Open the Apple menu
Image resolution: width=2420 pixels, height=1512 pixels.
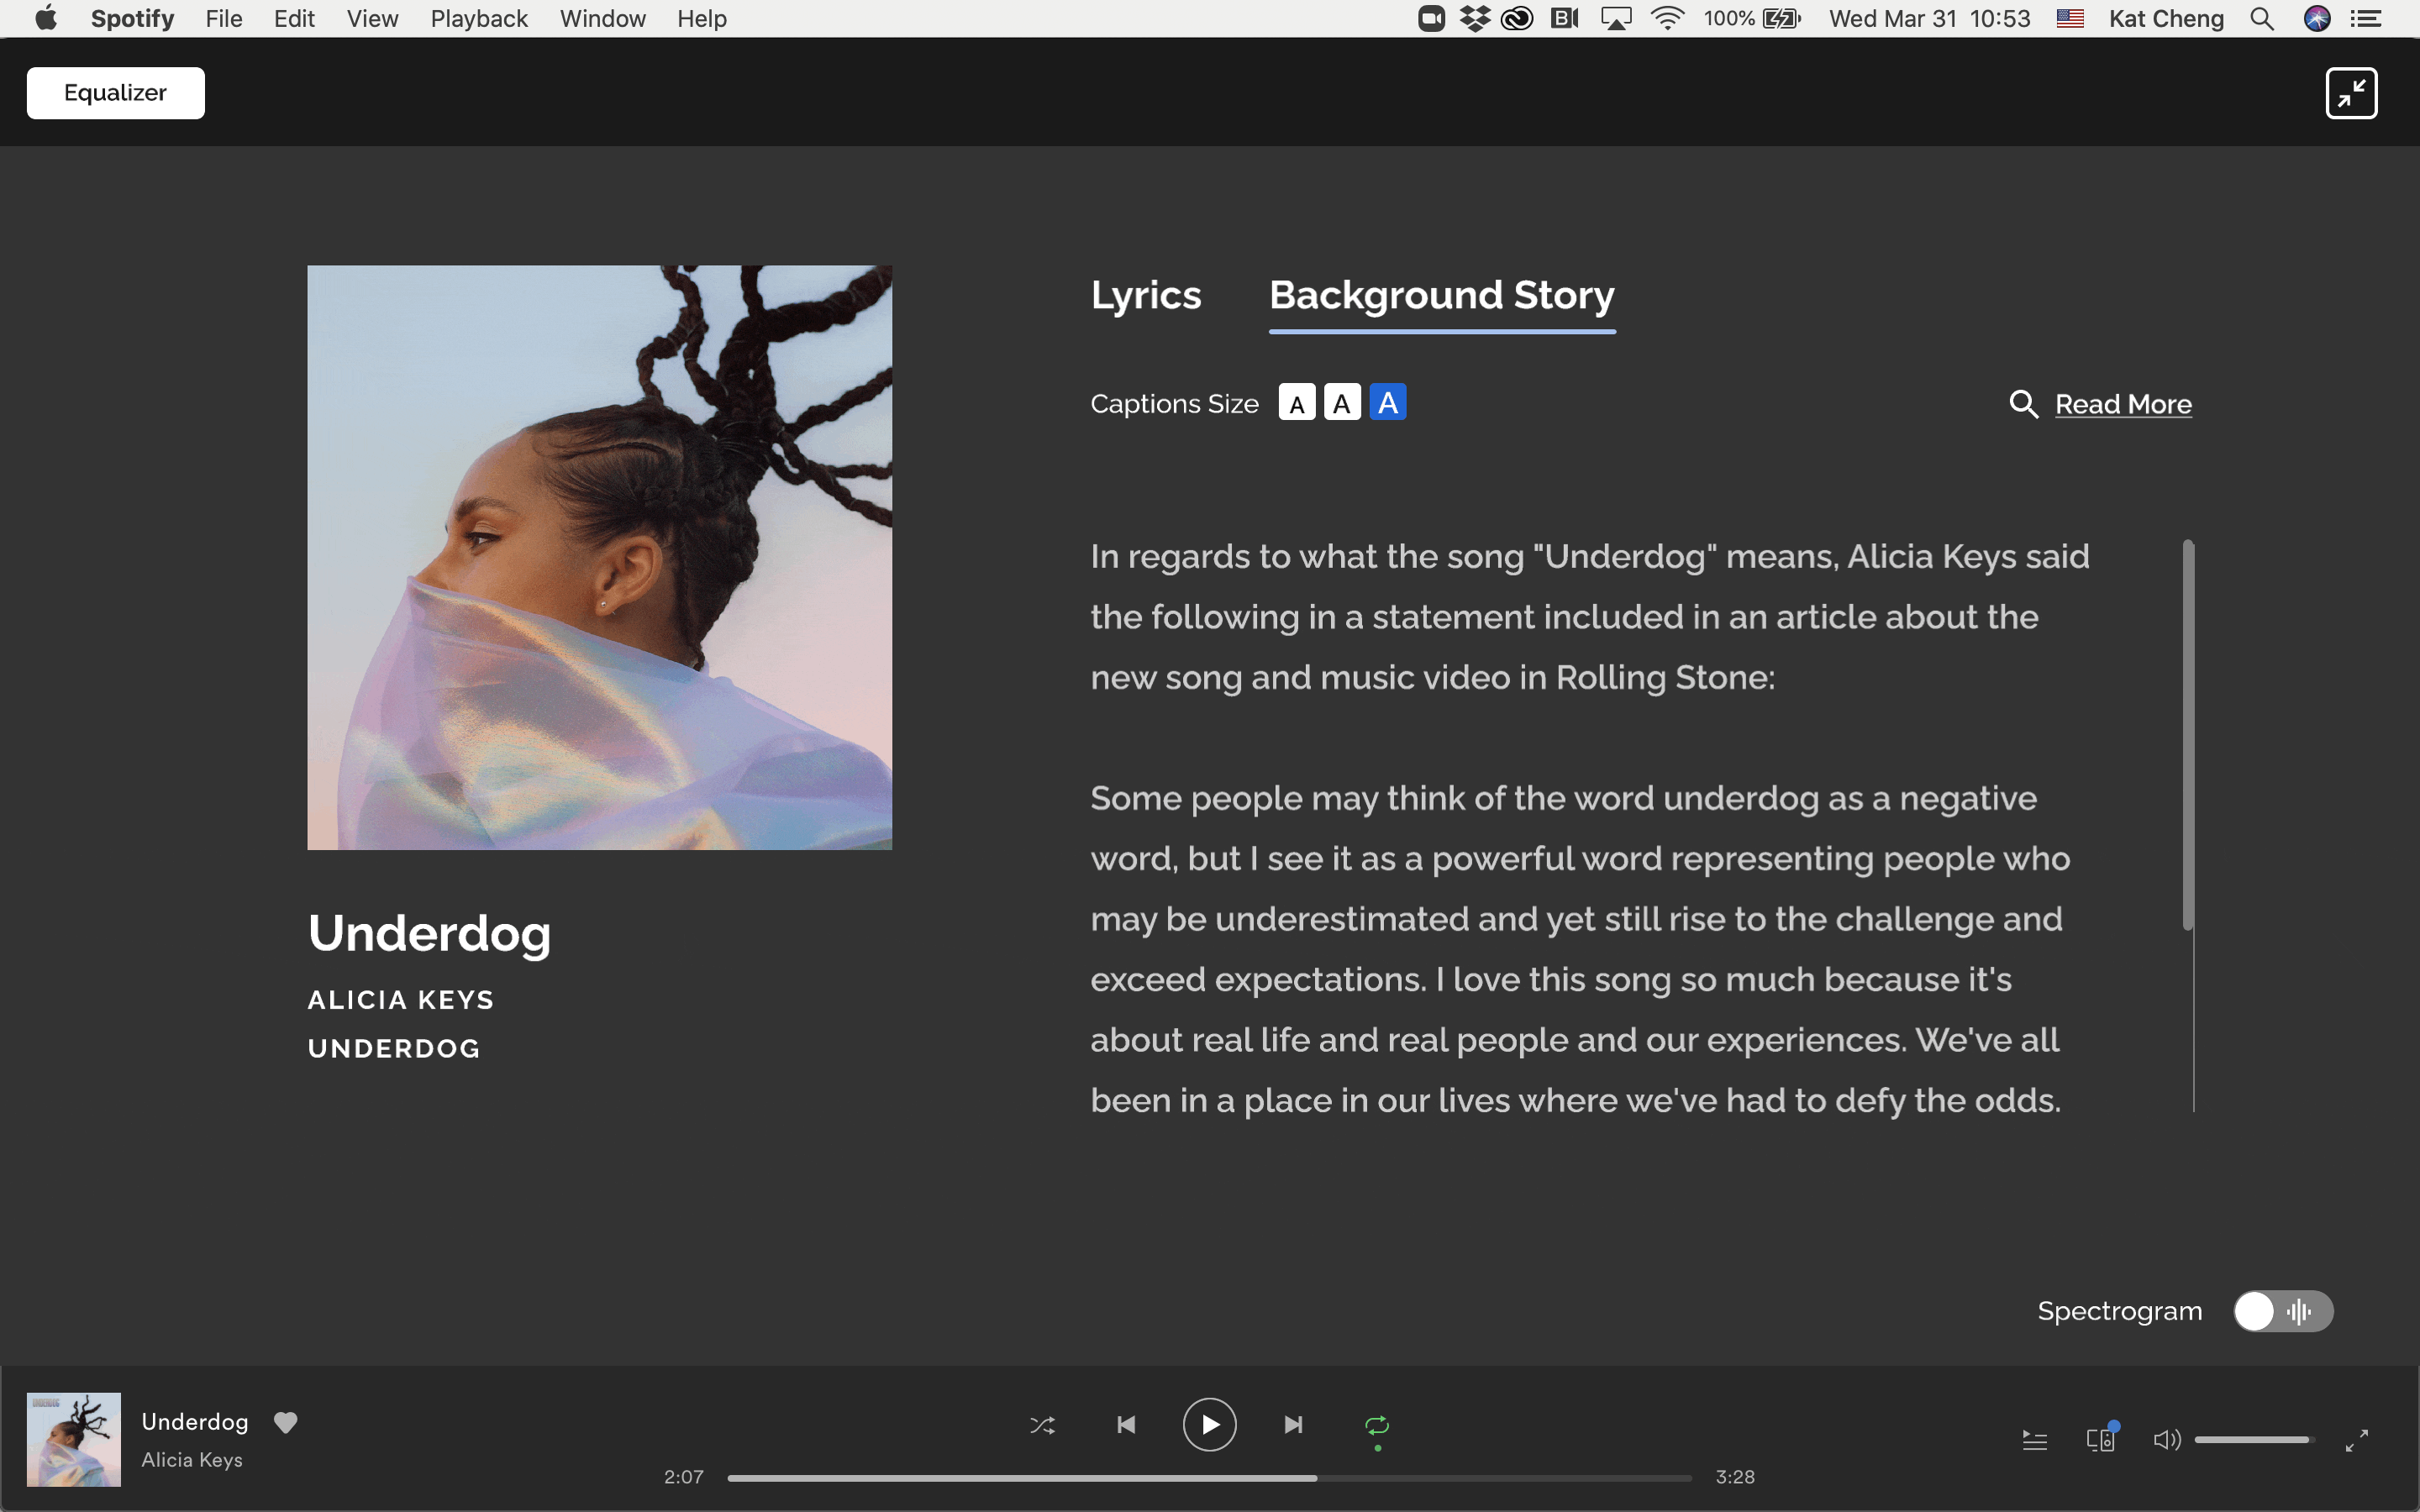(x=46, y=18)
